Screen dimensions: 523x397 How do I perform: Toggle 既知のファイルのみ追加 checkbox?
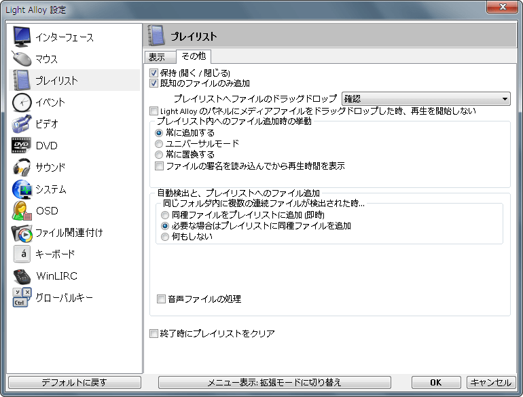[x=154, y=83]
